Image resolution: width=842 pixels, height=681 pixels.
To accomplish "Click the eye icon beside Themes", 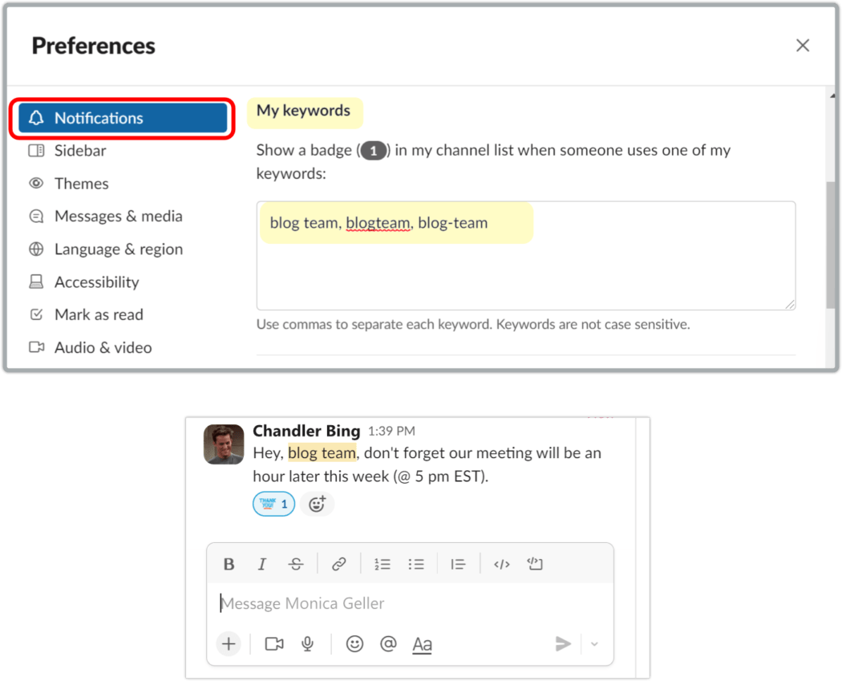I will pos(36,183).
